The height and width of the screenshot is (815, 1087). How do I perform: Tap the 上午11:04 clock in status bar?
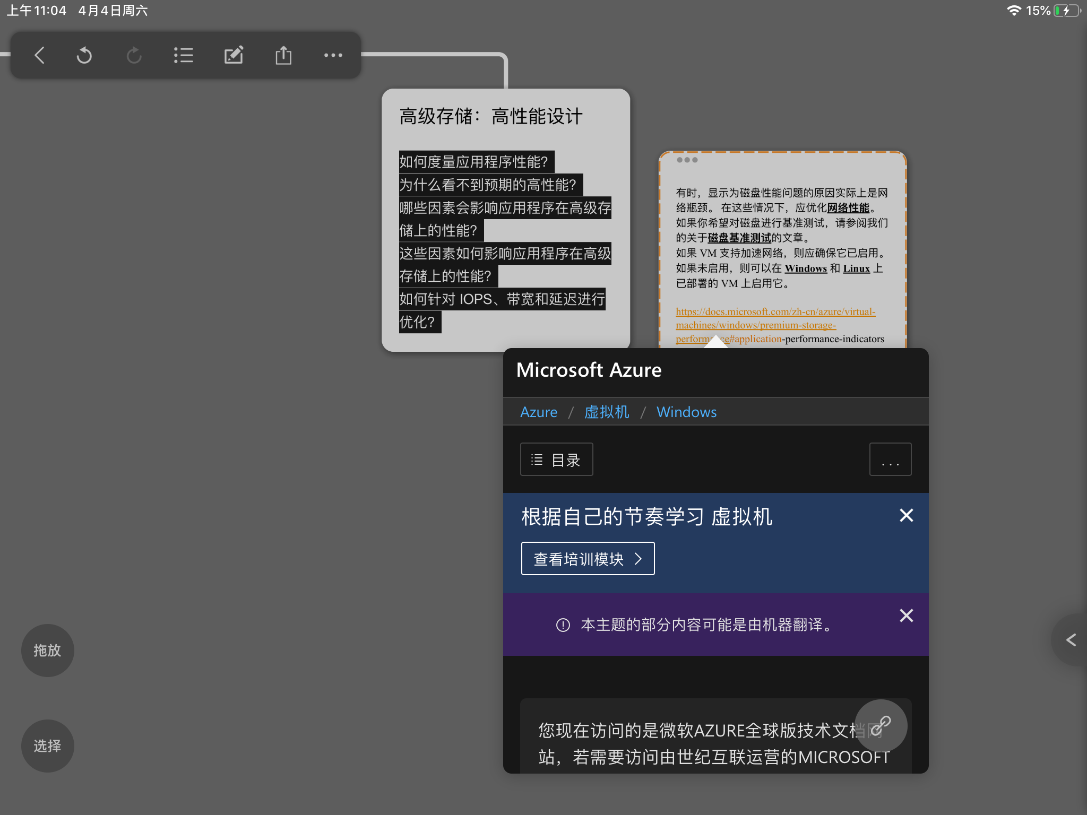tap(36, 11)
